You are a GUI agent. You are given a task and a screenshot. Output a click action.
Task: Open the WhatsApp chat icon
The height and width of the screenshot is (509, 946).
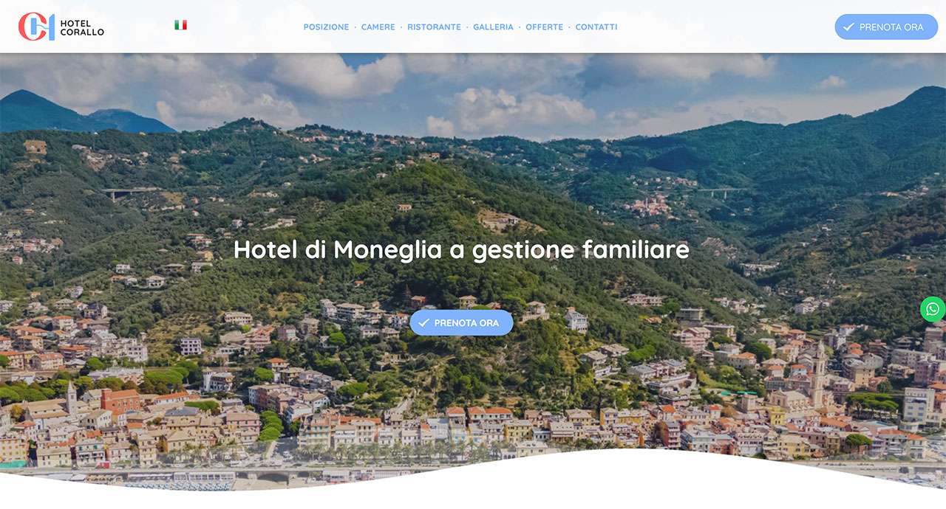933,309
